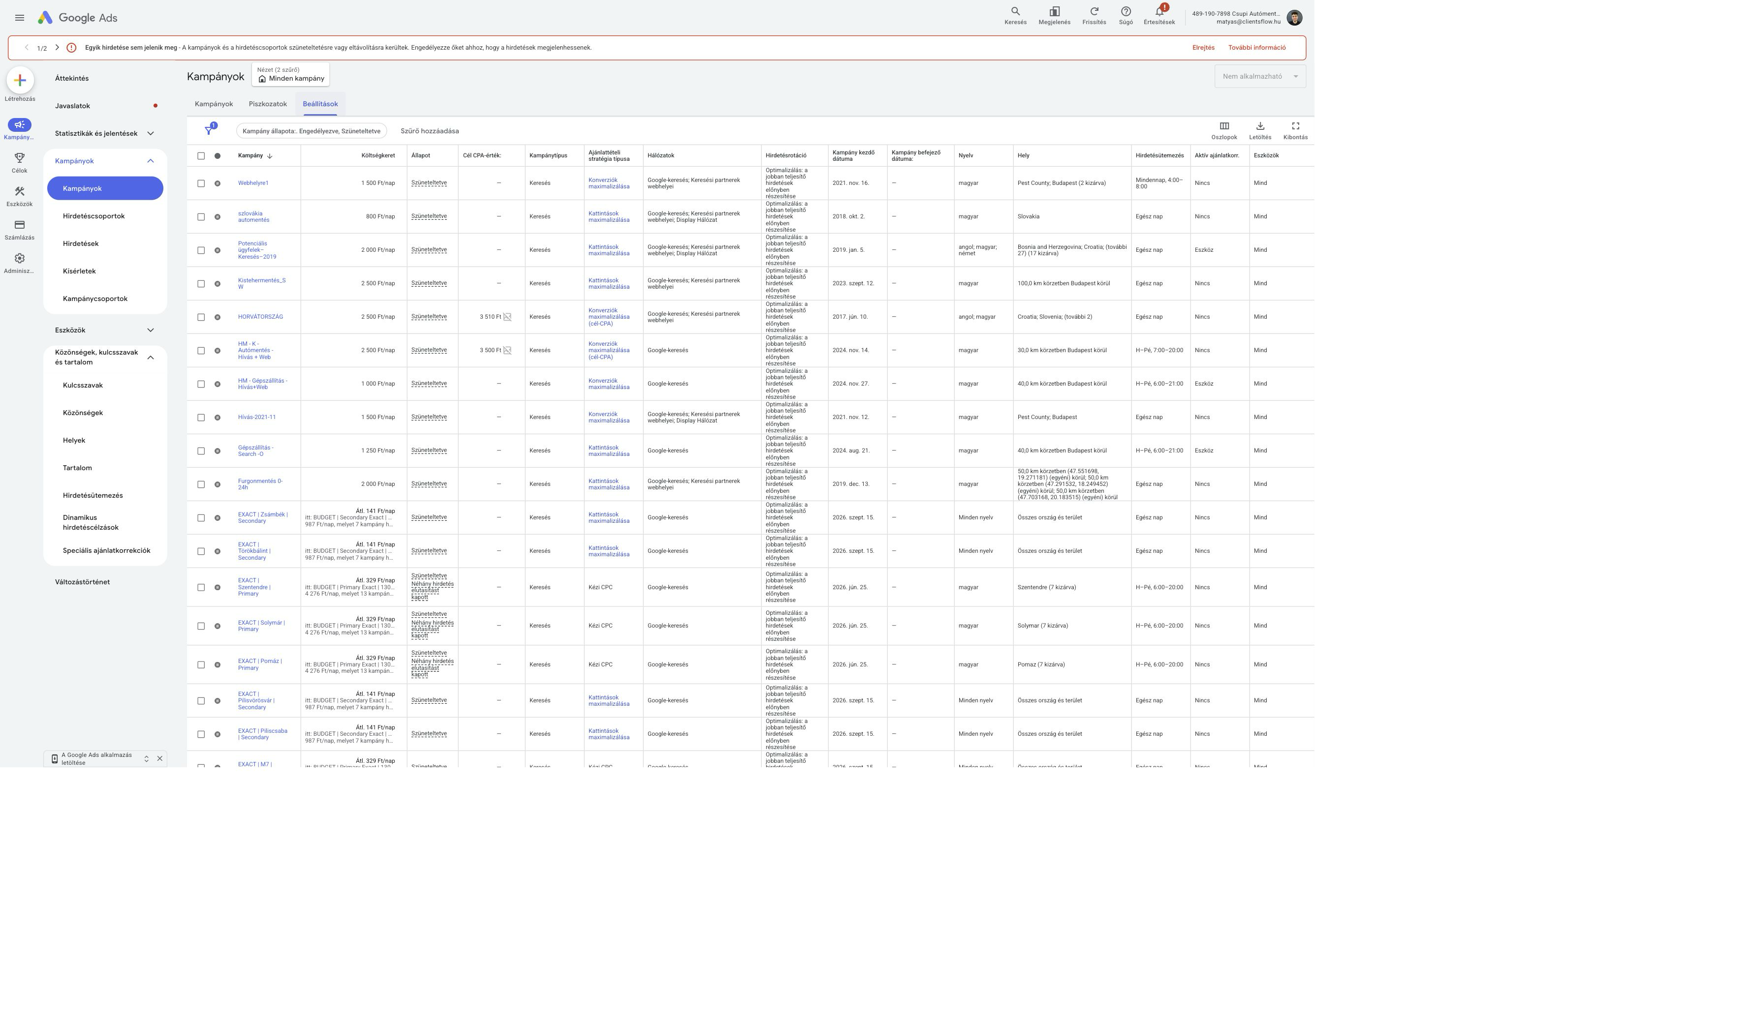Expand Statisztikák és jelentések section

coord(150,133)
